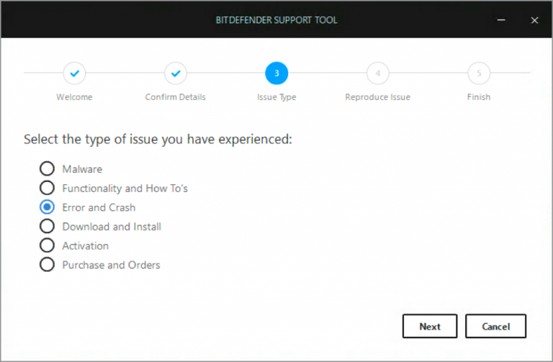The width and height of the screenshot is (553, 362).
Task: Click the Reproduce Issue step label
Action: click(x=378, y=97)
